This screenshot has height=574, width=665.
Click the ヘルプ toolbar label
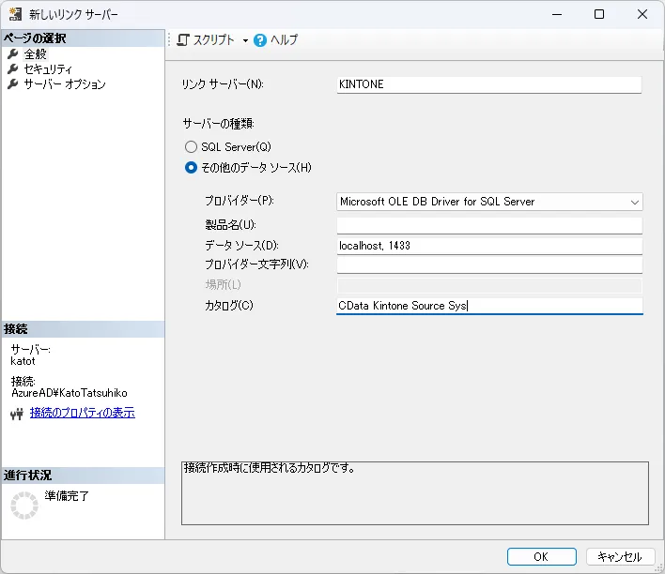point(284,39)
